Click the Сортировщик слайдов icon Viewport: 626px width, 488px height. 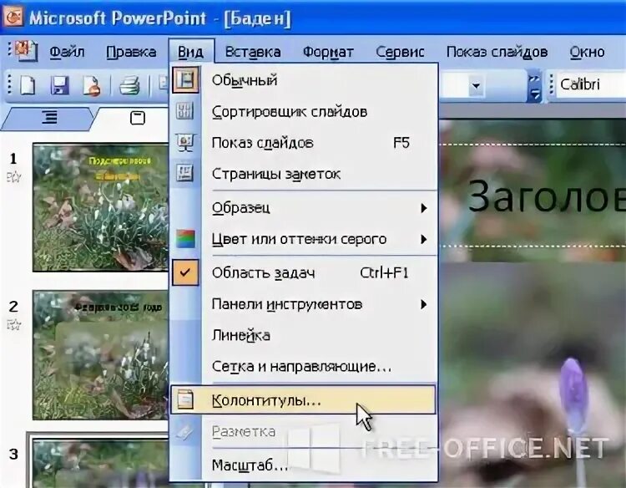pos(184,111)
